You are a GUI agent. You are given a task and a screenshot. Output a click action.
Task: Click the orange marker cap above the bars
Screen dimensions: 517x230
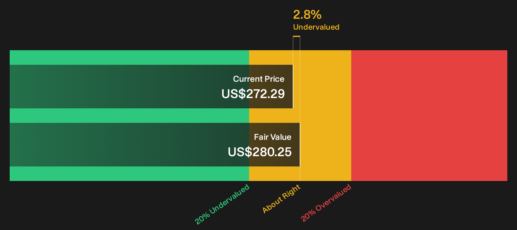pos(296,37)
